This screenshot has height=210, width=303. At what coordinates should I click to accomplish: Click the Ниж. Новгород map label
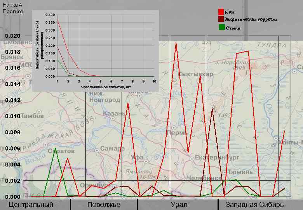[x=105, y=97]
